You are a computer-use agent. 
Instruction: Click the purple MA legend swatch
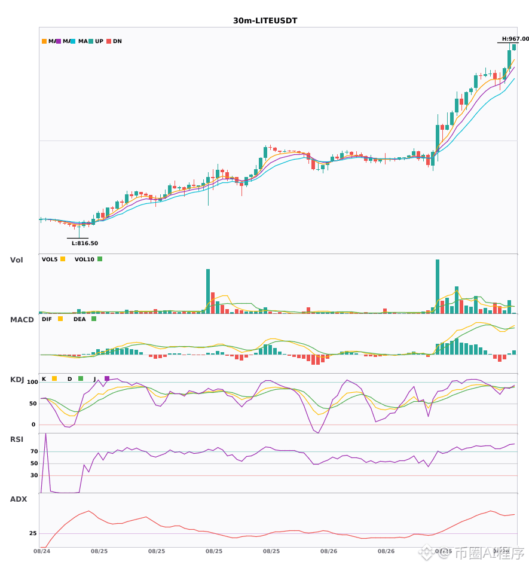(x=59, y=41)
